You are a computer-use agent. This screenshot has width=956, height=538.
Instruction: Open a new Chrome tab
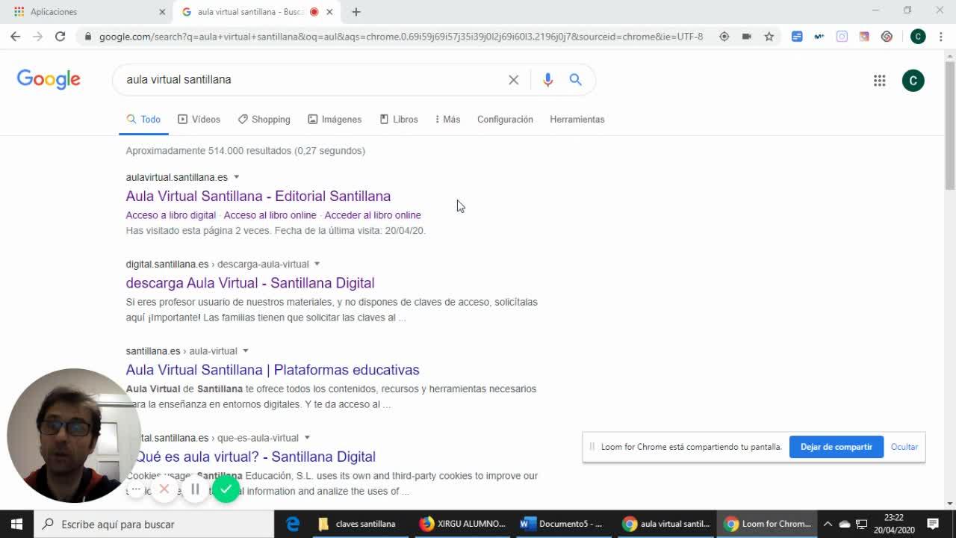pos(356,12)
